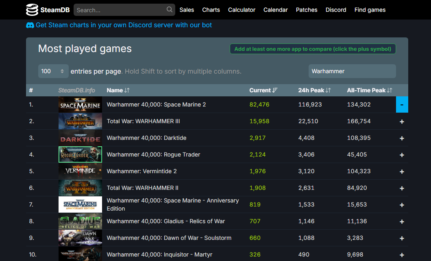This screenshot has height=261, width=431.
Task: Click the Total War: WARHAMMER II thumbnail
Action: (80, 188)
